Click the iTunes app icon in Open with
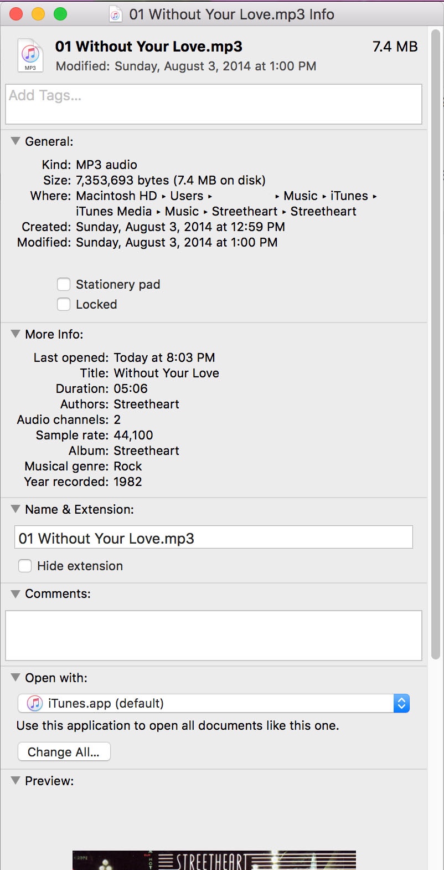The width and height of the screenshot is (444, 870). click(35, 703)
